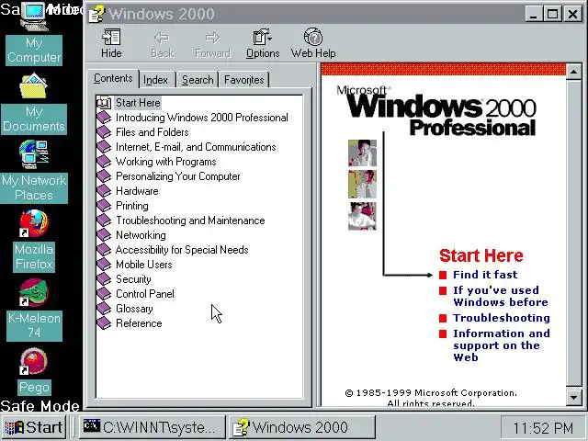Open the Troubleshooting link in Start Here
Viewport: 588px width, 441px height.
coord(502,318)
